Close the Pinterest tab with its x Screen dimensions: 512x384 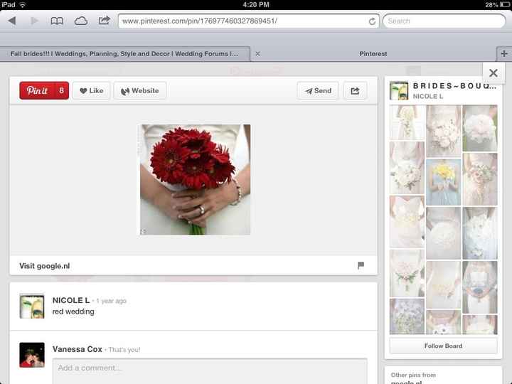click(257, 54)
